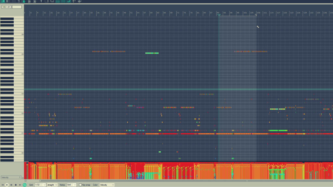Select the second note-row view mode icon
This screenshot has height=187, width=333.
8,1
